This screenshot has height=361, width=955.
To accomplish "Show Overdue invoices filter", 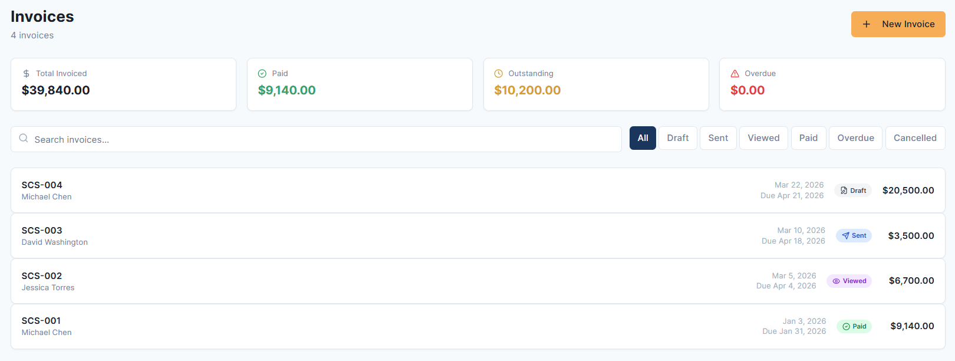I will 855,138.
